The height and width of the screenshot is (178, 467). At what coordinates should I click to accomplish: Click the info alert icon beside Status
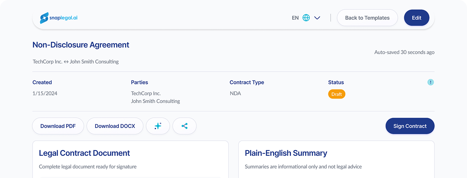coord(430,82)
